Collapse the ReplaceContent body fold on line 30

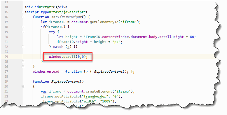pos(23,86)
